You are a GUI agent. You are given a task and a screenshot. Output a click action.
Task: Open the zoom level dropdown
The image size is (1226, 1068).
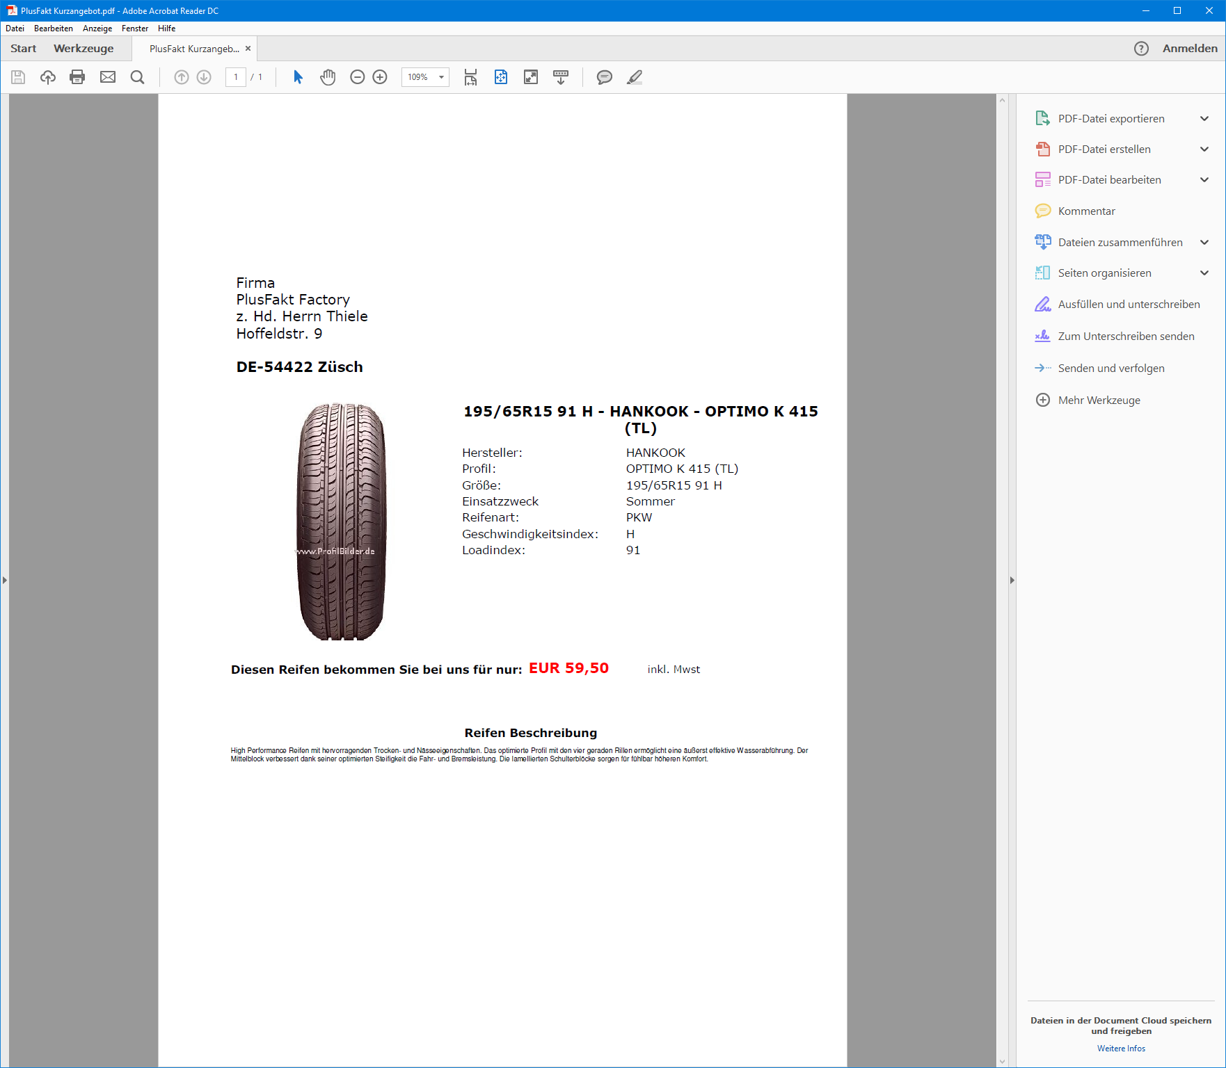pyautogui.click(x=441, y=77)
